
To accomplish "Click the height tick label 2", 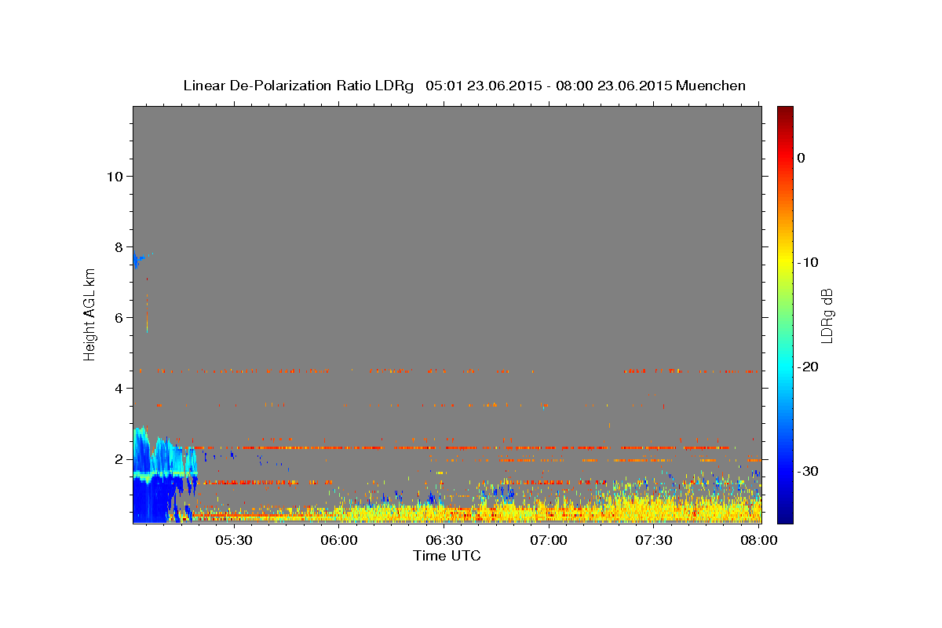I will click(x=118, y=458).
